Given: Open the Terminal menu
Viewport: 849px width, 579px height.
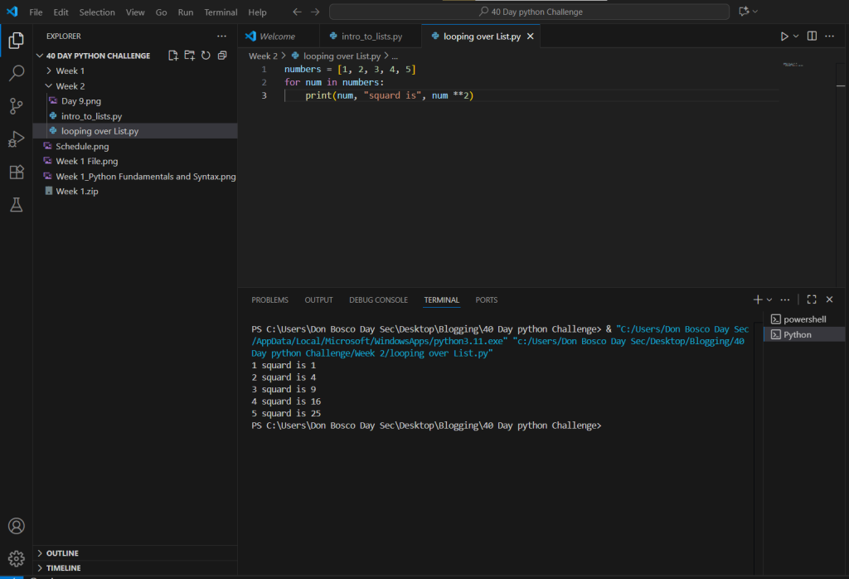Looking at the screenshot, I should [x=221, y=12].
